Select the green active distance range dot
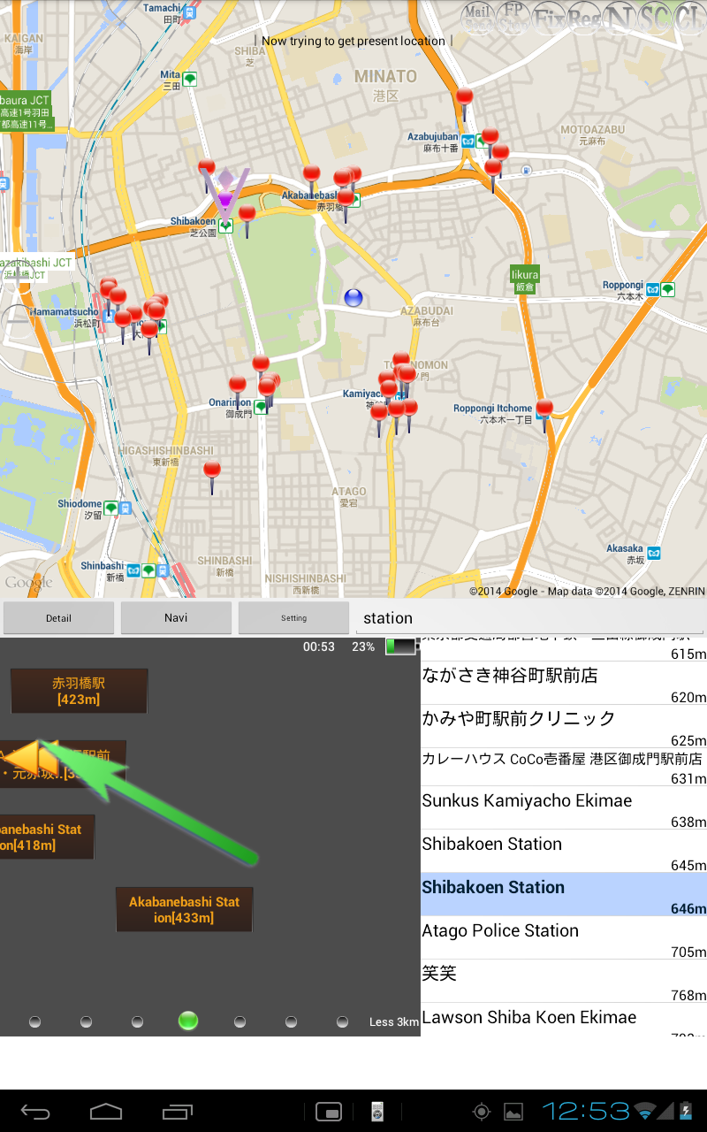This screenshot has width=707, height=1132. pos(187,1021)
